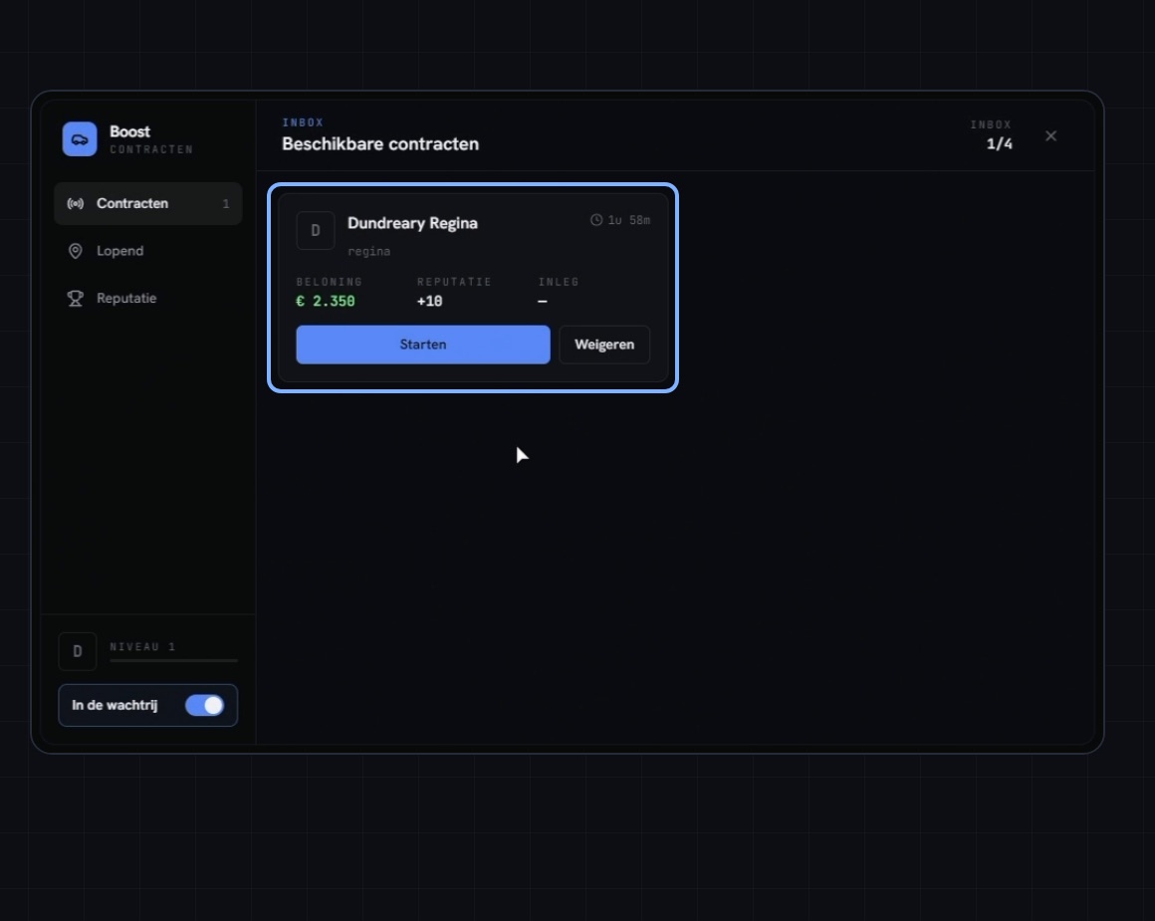Toggle the In de wachtrij switch
The height and width of the screenshot is (921, 1155).
click(205, 705)
